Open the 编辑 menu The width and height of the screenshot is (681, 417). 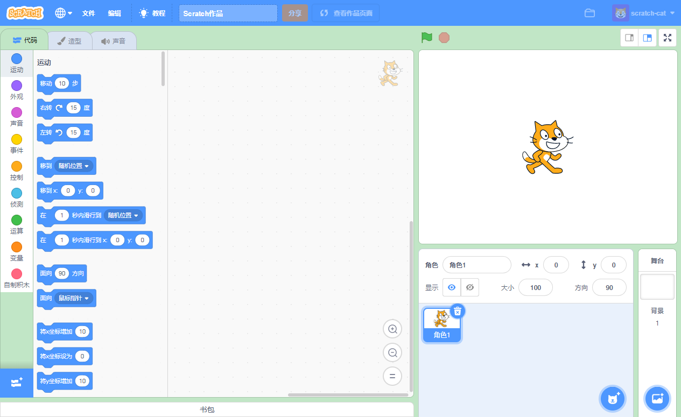114,13
